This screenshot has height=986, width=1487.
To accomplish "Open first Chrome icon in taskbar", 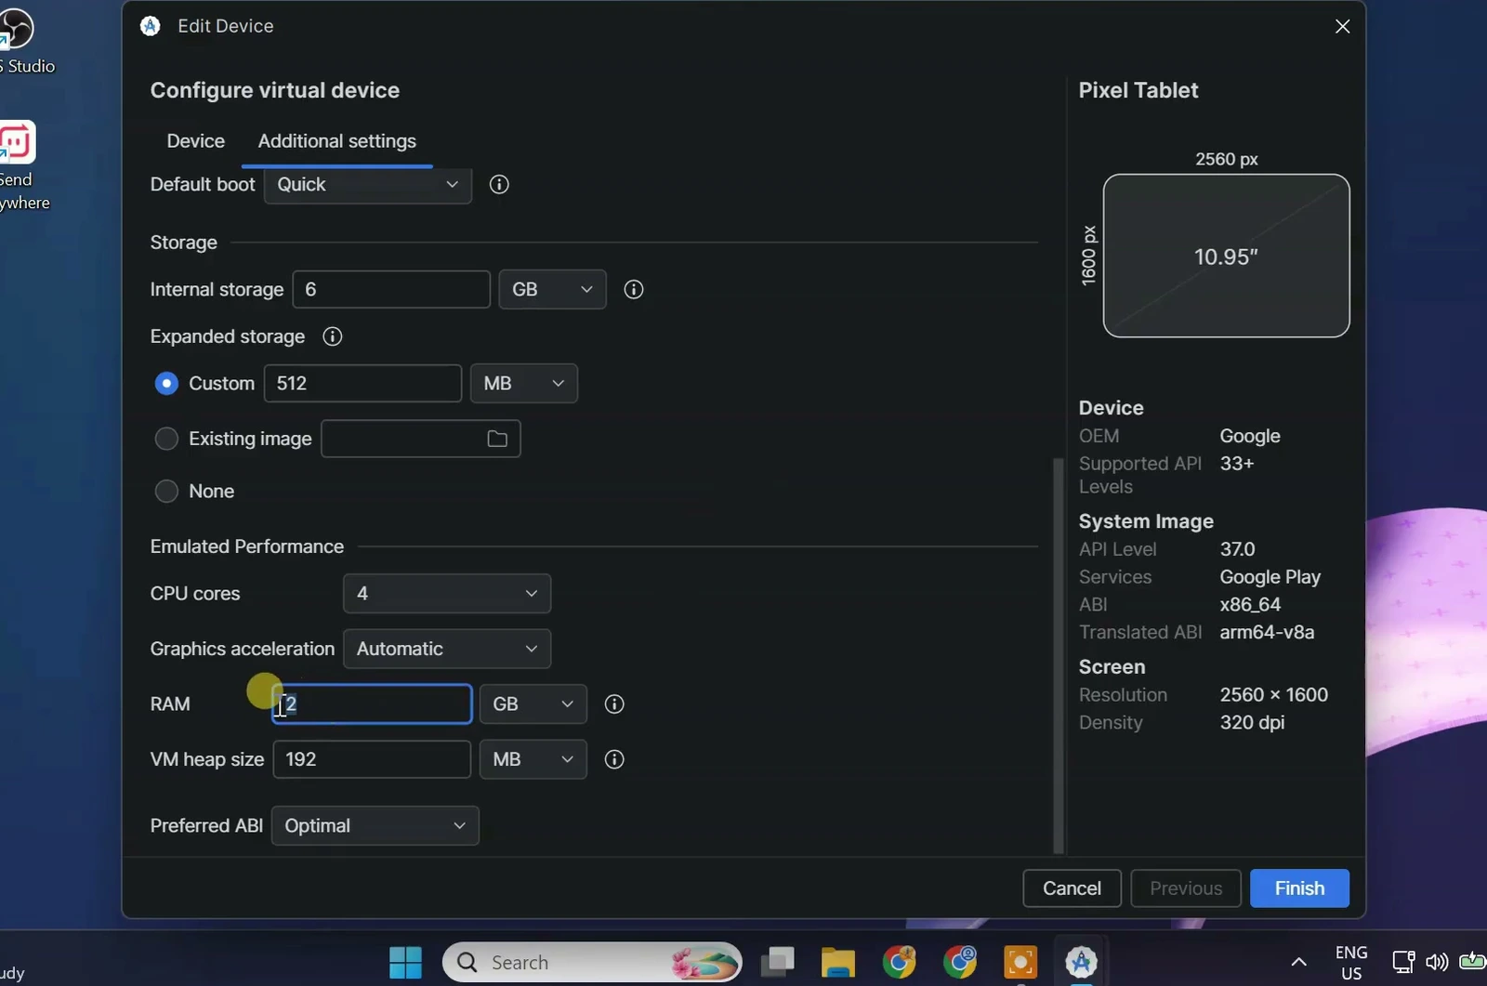I will click(899, 962).
